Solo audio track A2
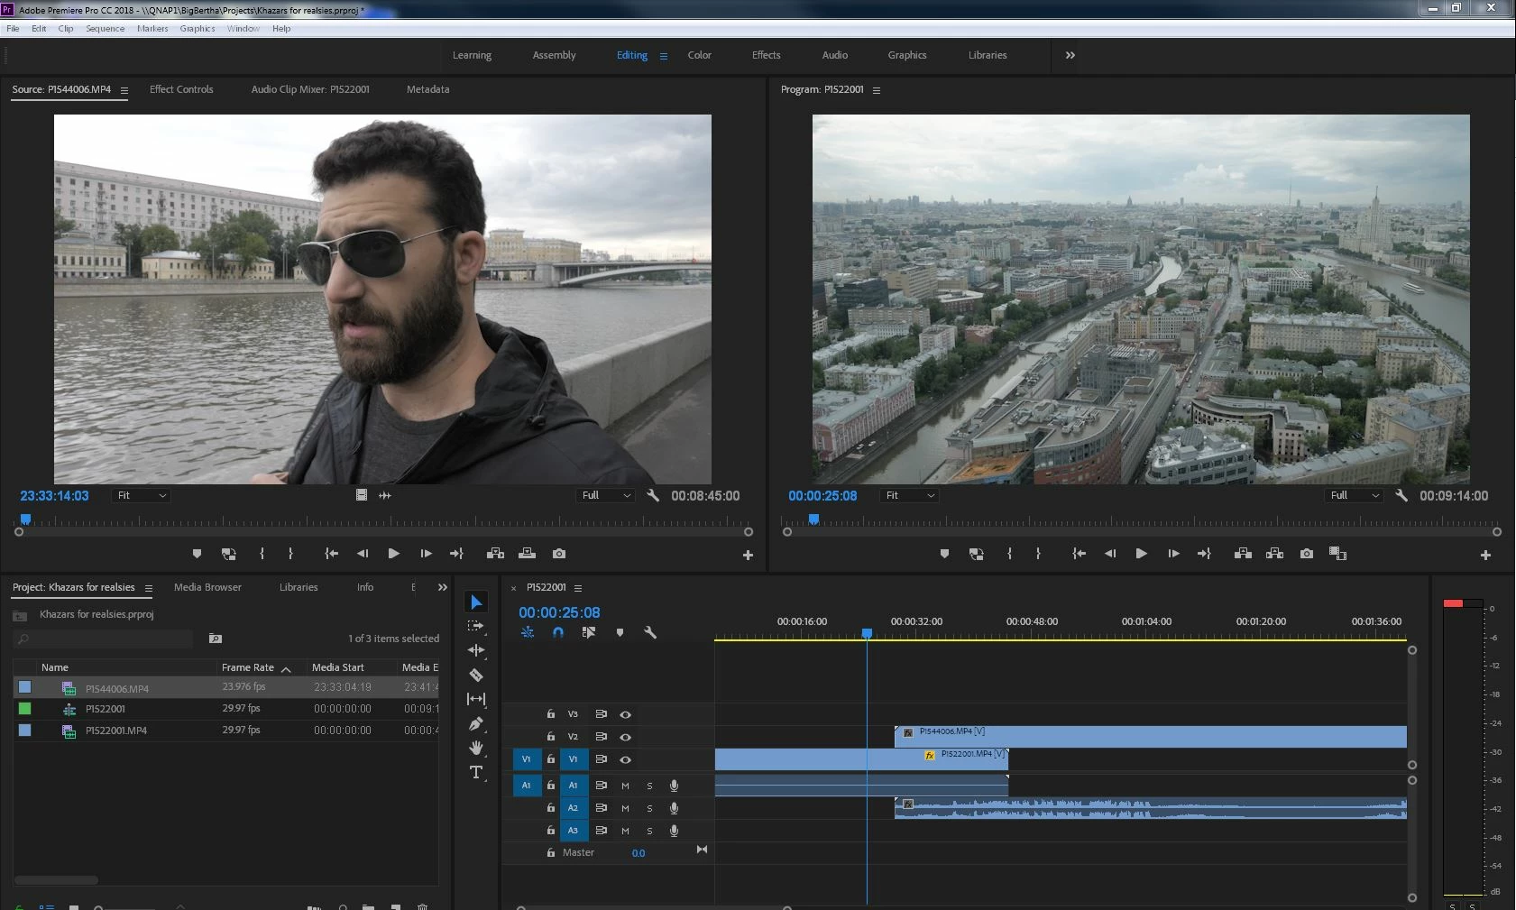The height and width of the screenshot is (910, 1516). tap(649, 808)
